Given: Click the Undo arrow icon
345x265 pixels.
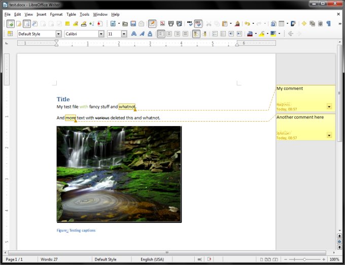Looking at the screenshot, I should coord(247,23).
